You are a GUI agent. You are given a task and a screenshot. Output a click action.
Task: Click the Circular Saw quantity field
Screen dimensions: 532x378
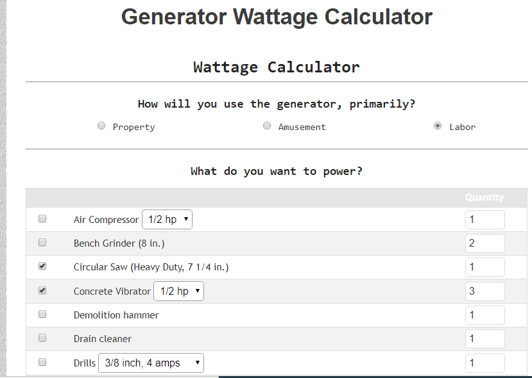[485, 267]
